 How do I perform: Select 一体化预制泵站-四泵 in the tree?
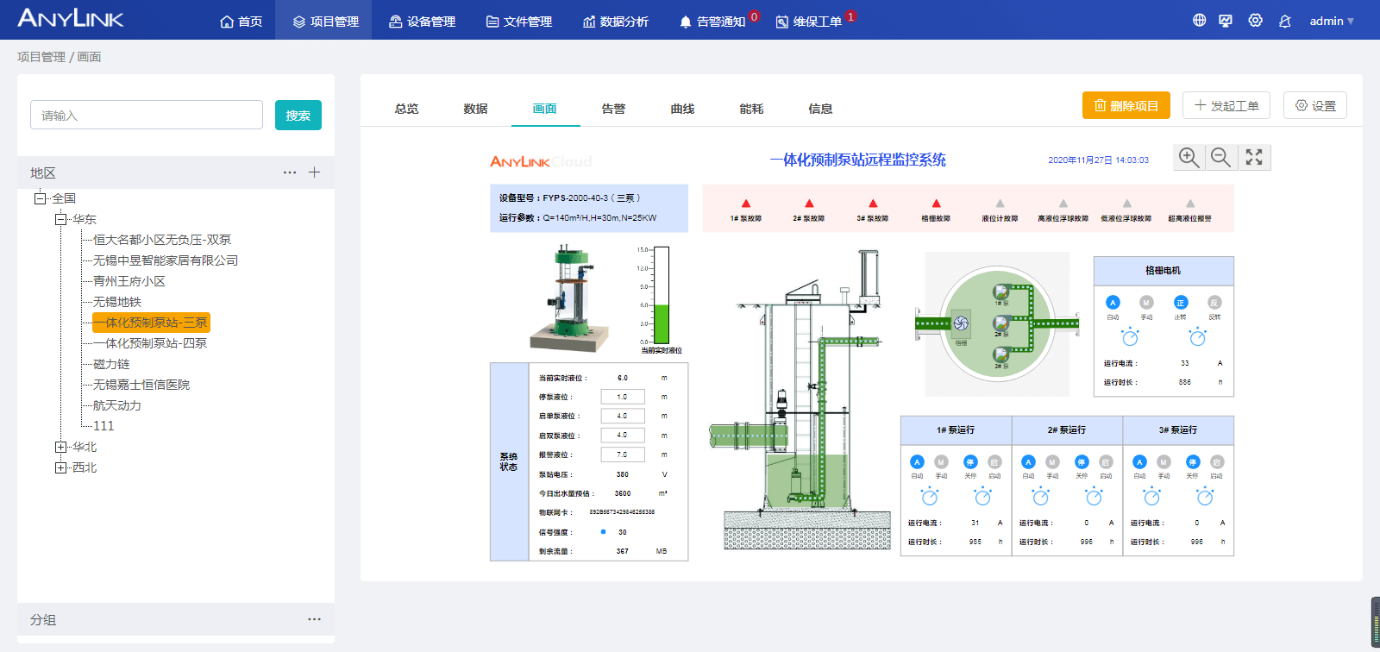(x=150, y=343)
